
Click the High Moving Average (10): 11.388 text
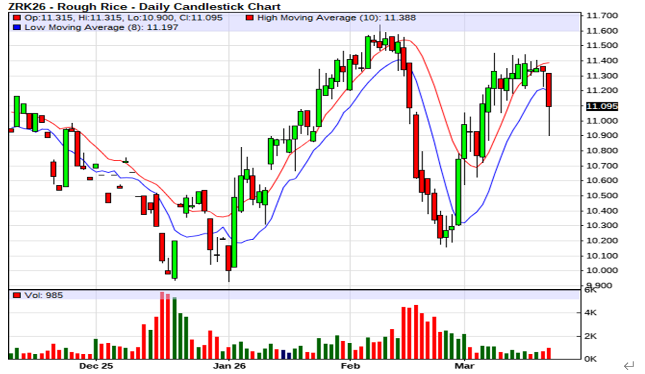(336, 18)
